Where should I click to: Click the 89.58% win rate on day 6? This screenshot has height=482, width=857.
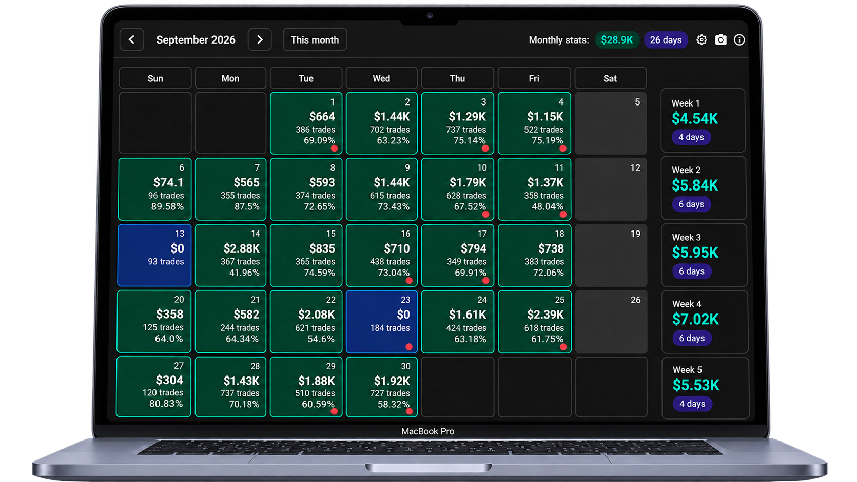click(167, 206)
